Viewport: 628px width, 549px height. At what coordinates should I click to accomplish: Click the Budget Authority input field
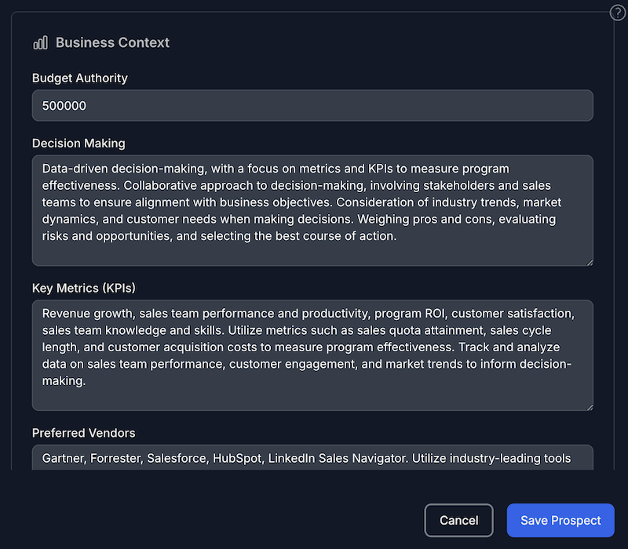coord(312,105)
